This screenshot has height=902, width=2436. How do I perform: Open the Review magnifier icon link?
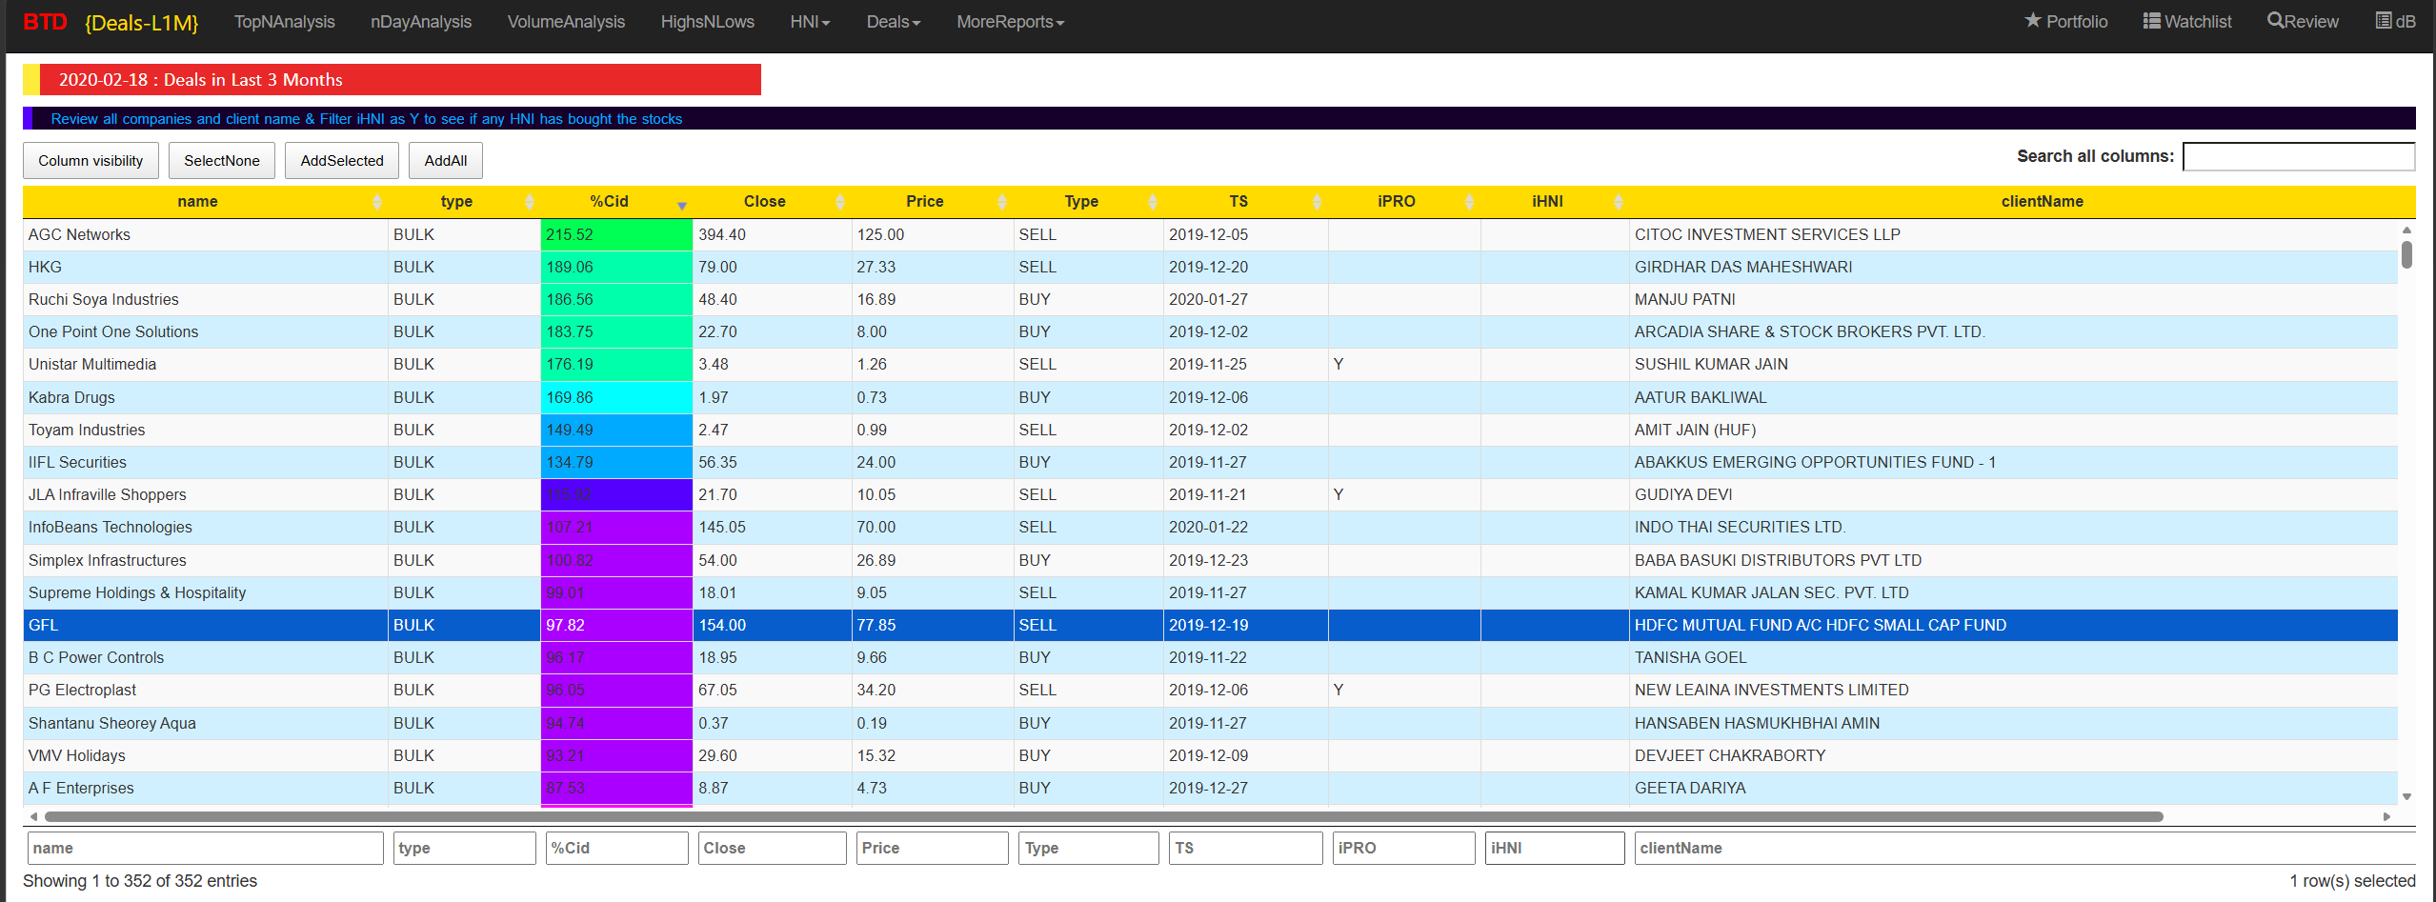(x=2303, y=21)
